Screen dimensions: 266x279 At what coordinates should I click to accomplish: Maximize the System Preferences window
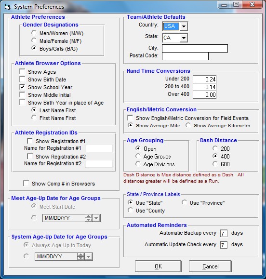point(236,4)
